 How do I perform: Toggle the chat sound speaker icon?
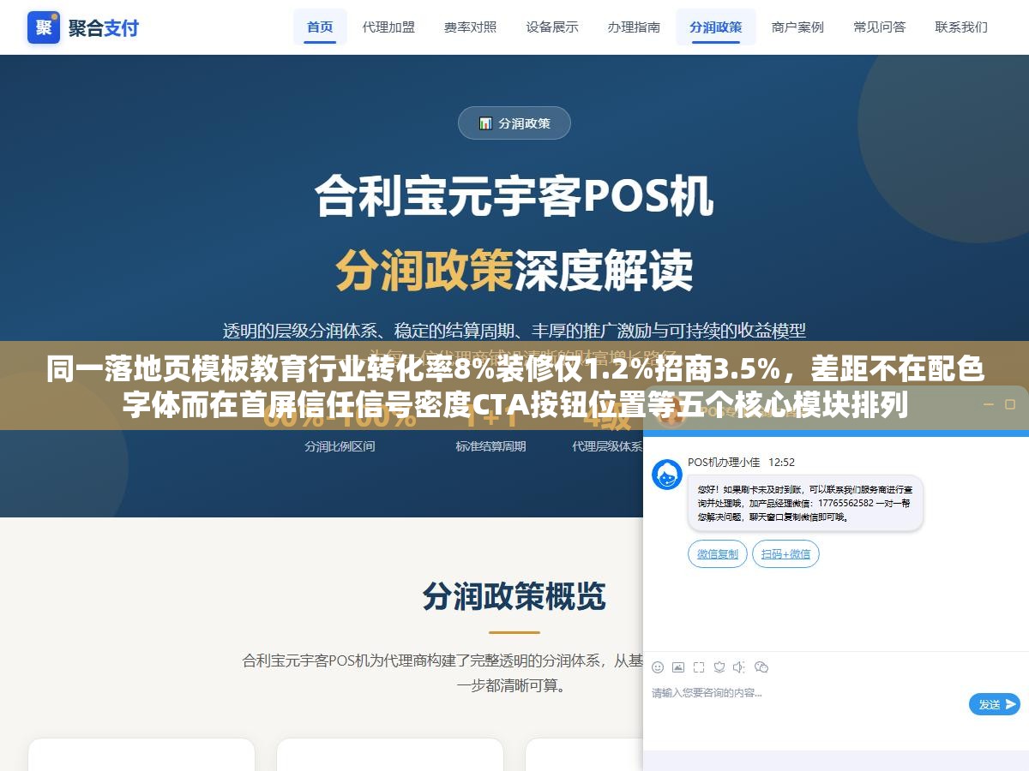[x=740, y=666]
